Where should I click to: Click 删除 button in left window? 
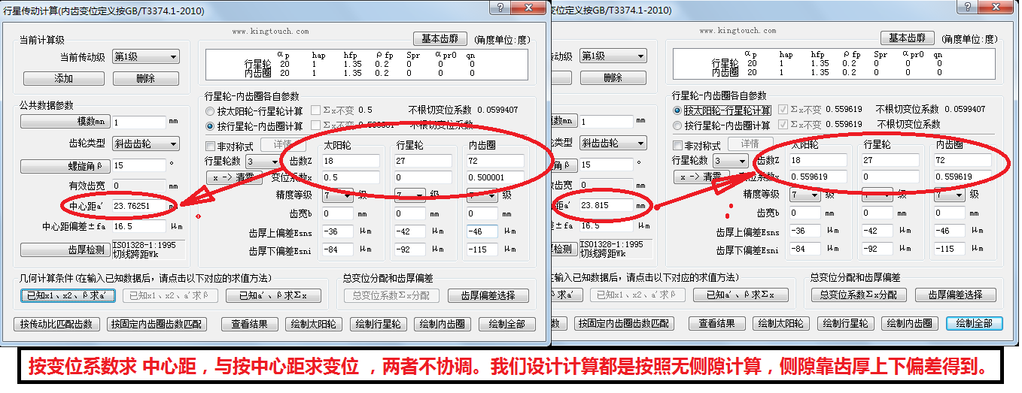click(146, 78)
